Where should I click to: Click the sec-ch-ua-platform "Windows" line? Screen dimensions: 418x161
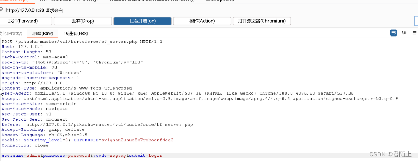[42, 73]
